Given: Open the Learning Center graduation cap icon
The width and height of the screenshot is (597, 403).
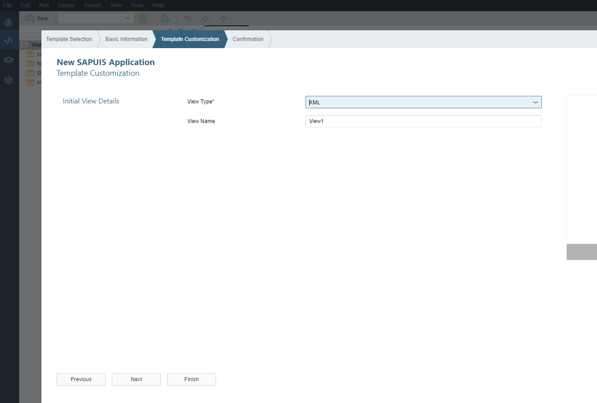Looking at the screenshot, I should coord(8,60).
